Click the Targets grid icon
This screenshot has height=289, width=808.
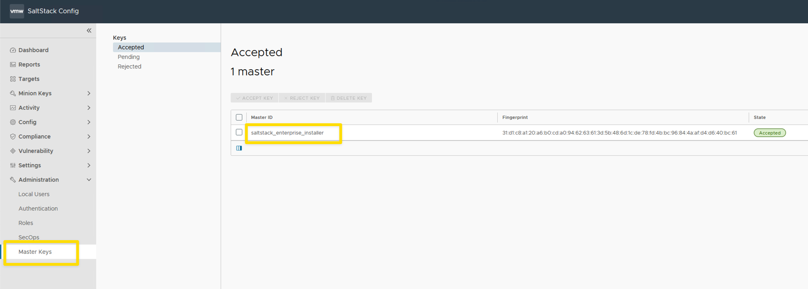[13, 79]
